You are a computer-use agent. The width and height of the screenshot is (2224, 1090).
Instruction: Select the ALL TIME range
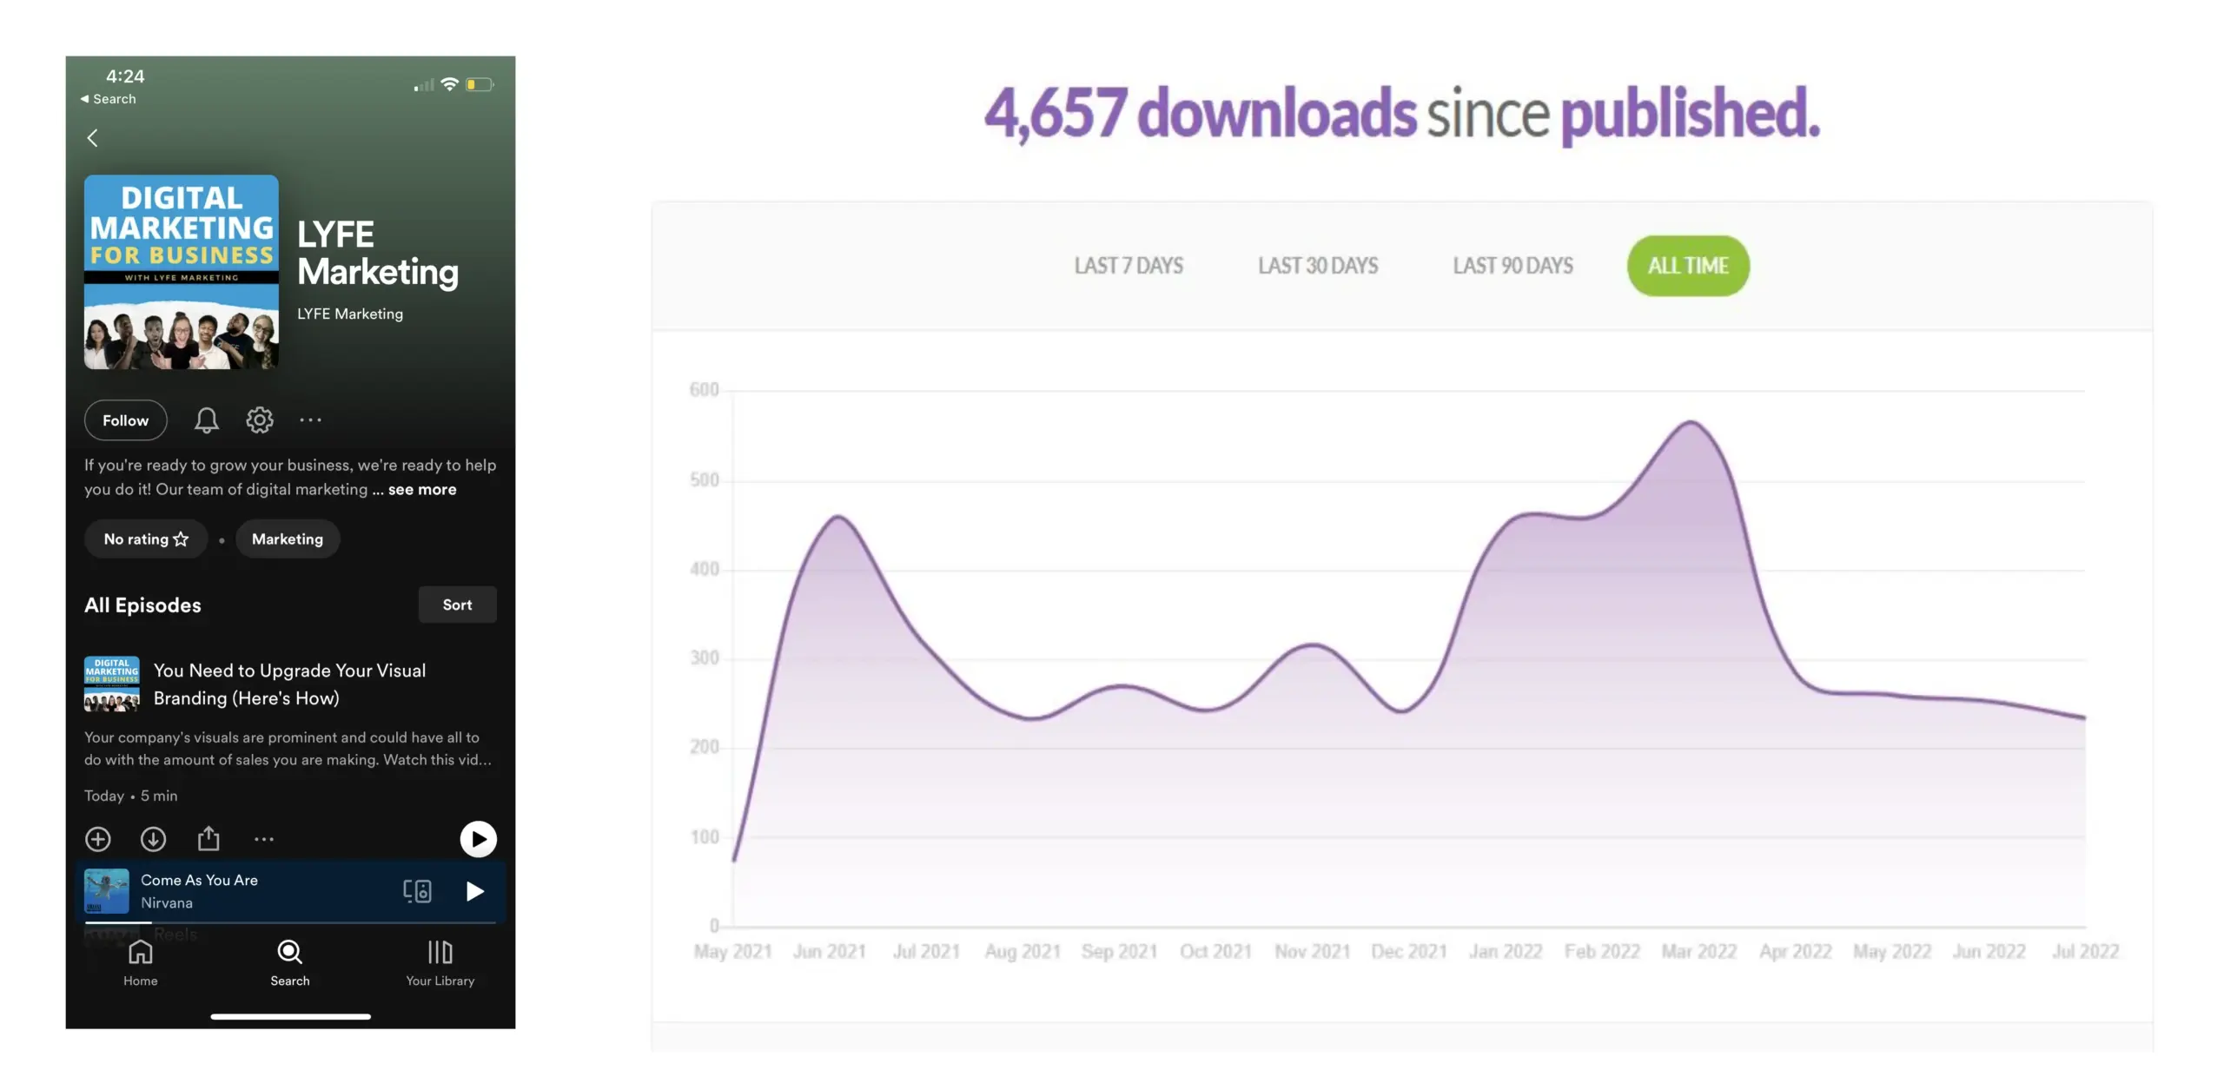point(1687,266)
